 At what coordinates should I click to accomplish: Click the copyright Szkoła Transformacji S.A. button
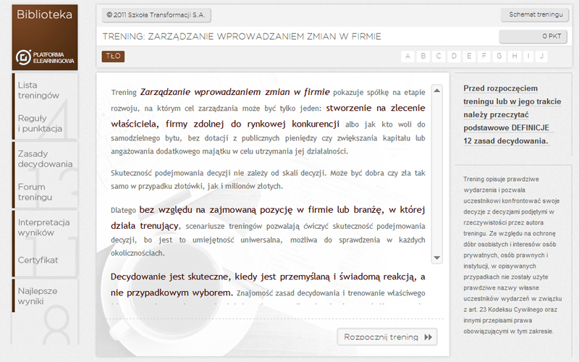(156, 15)
